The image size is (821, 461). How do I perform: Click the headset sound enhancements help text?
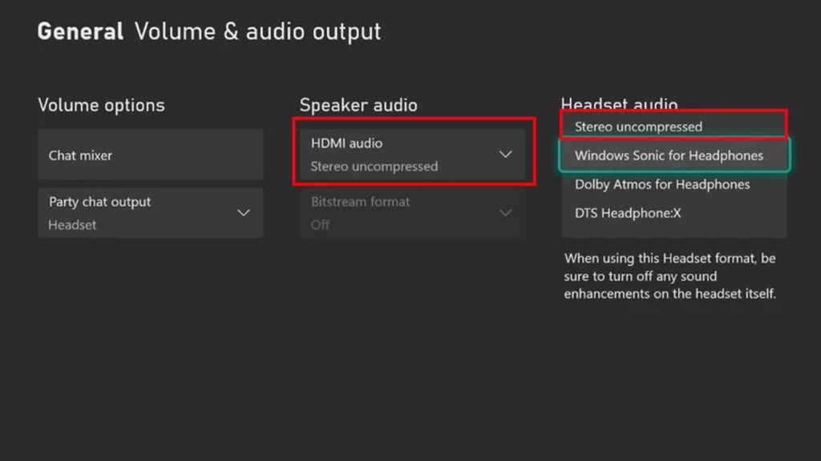click(x=670, y=276)
